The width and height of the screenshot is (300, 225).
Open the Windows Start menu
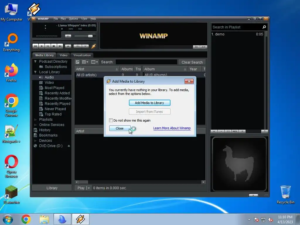(x=8, y=219)
